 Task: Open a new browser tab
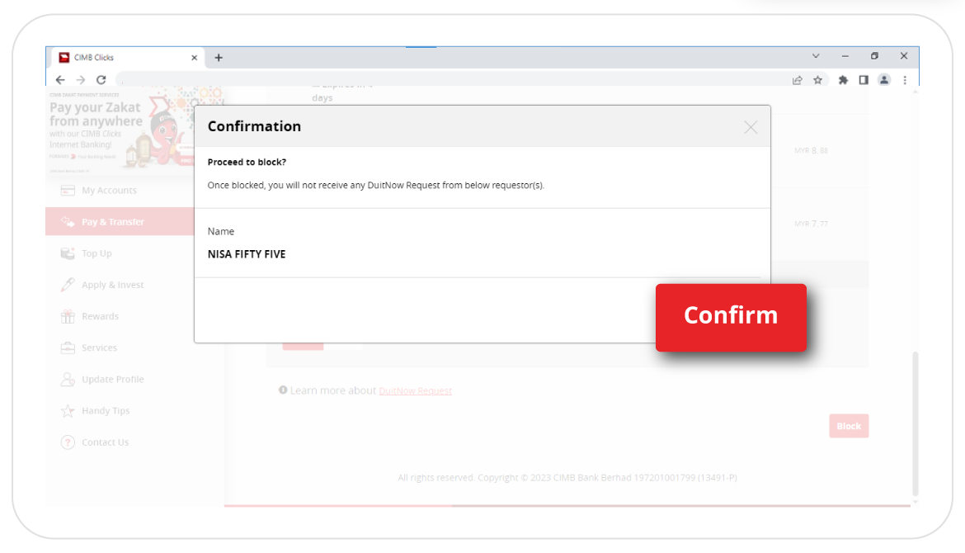pyautogui.click(x=219, y=58)
